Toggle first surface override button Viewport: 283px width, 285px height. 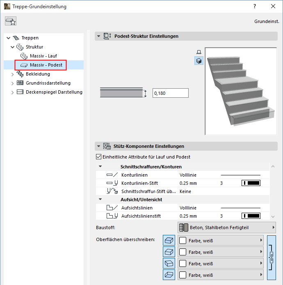[169, 241]
